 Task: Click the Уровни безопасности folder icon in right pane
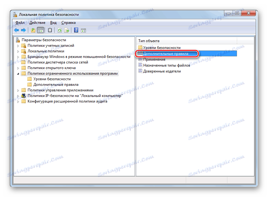point(140,47)
